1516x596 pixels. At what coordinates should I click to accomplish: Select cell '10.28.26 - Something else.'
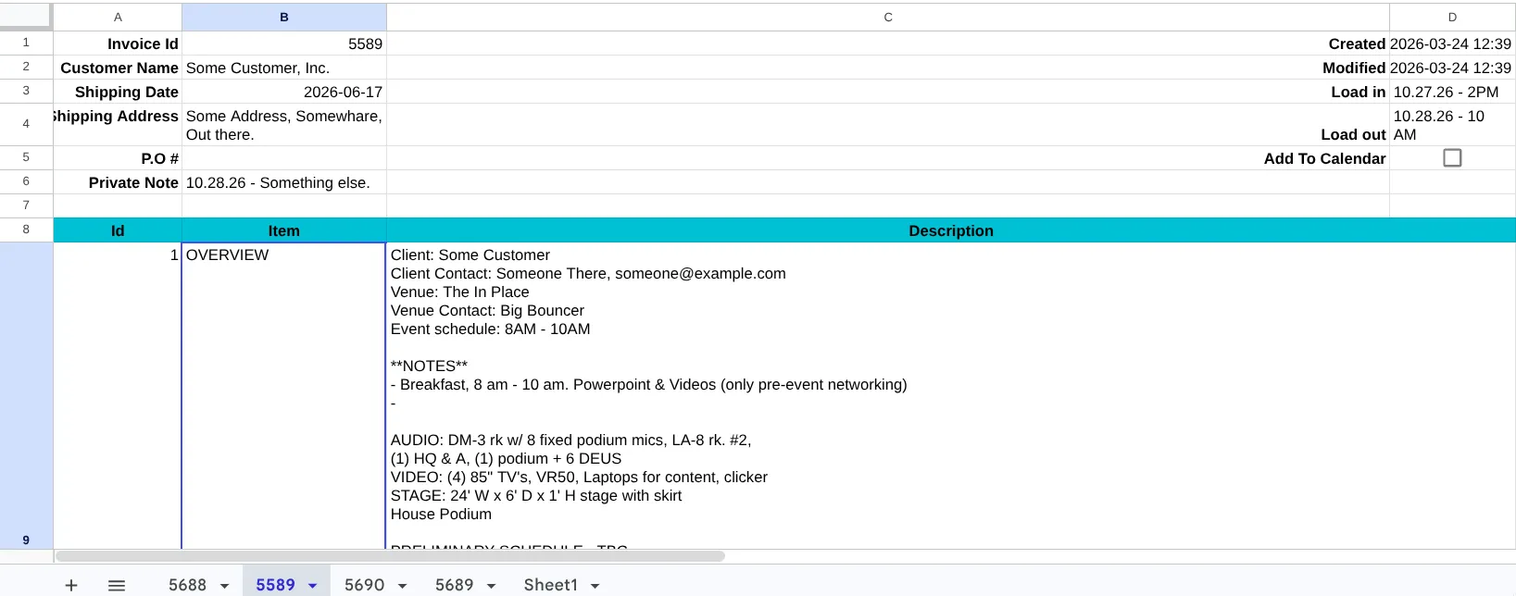click(x=284, y=182)
